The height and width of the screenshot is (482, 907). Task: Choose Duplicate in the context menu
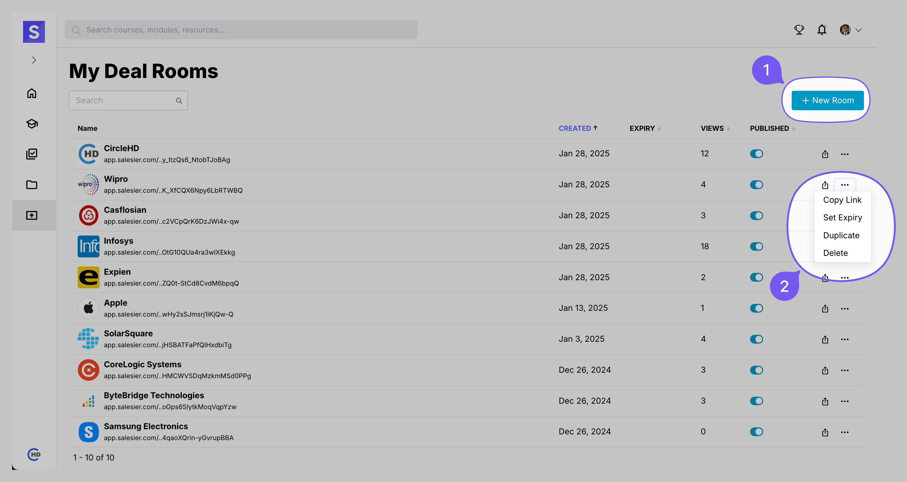(x=841, y=235)
